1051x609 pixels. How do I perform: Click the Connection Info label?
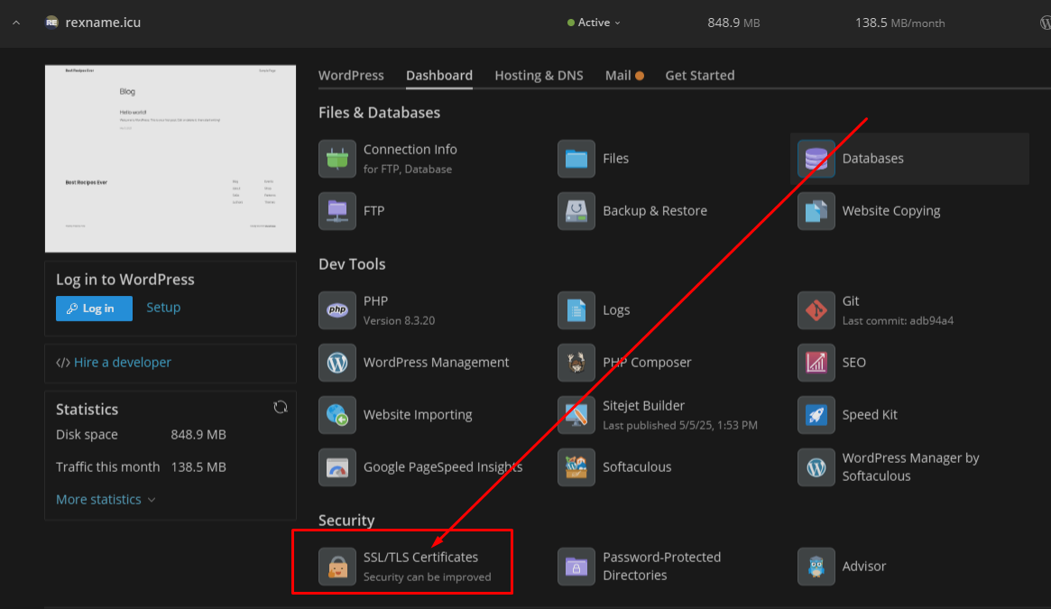[410, 150]
